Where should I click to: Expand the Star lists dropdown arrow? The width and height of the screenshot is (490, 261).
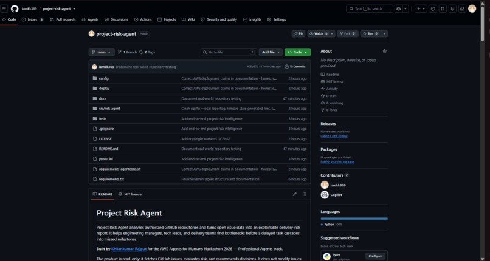[384, 33]
